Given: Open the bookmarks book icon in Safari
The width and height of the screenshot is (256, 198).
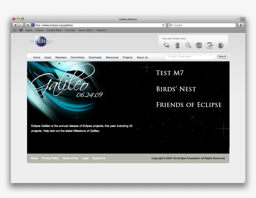Looking at the screenshot, I should point(15,30).
